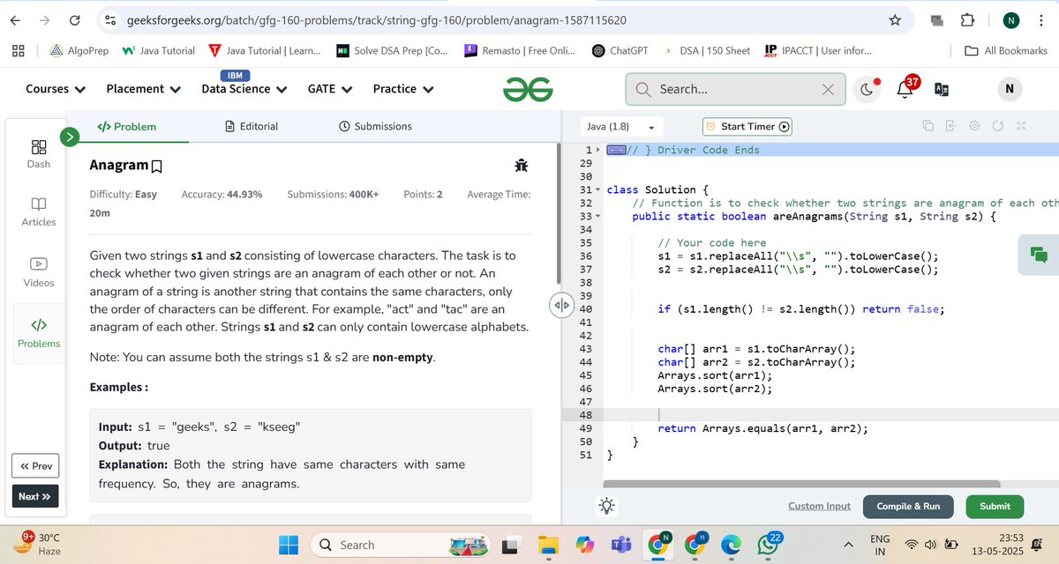Click the browser back arrow
The image size is (1059, 564).
tap(15, 19)
